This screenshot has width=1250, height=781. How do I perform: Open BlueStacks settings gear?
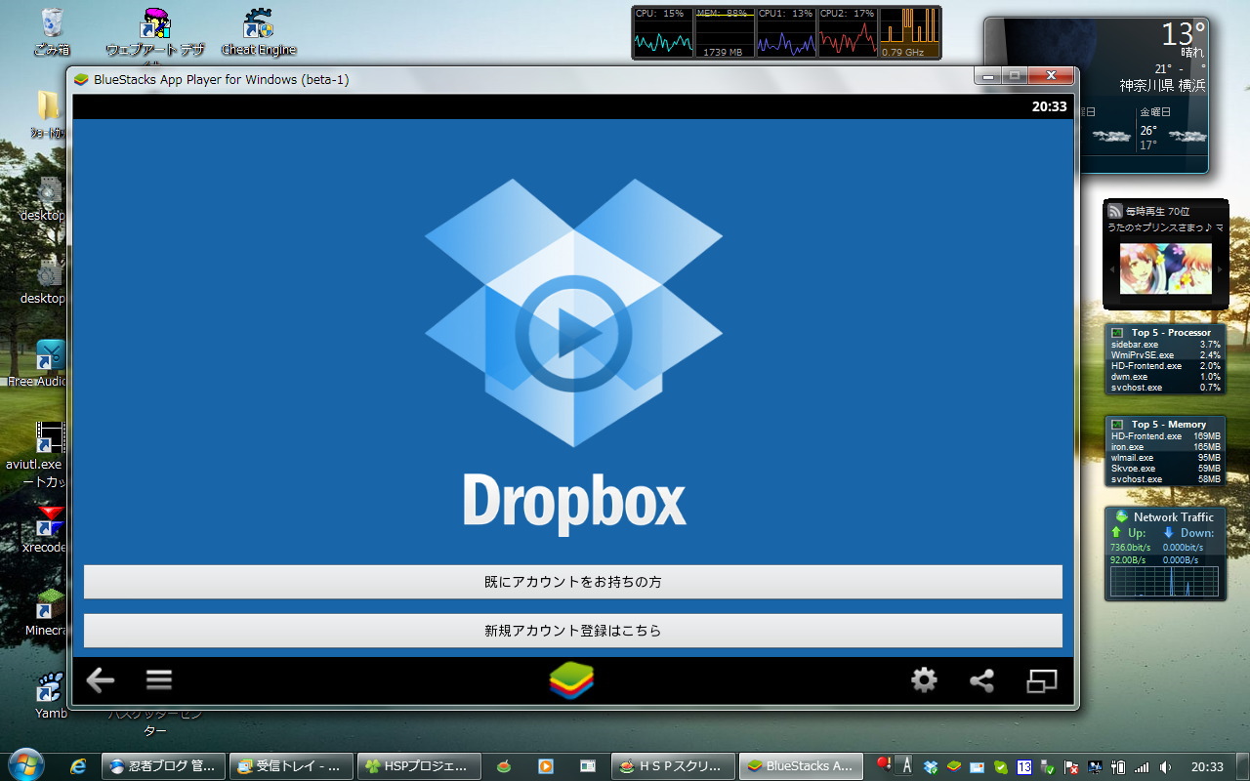[924, 680]
